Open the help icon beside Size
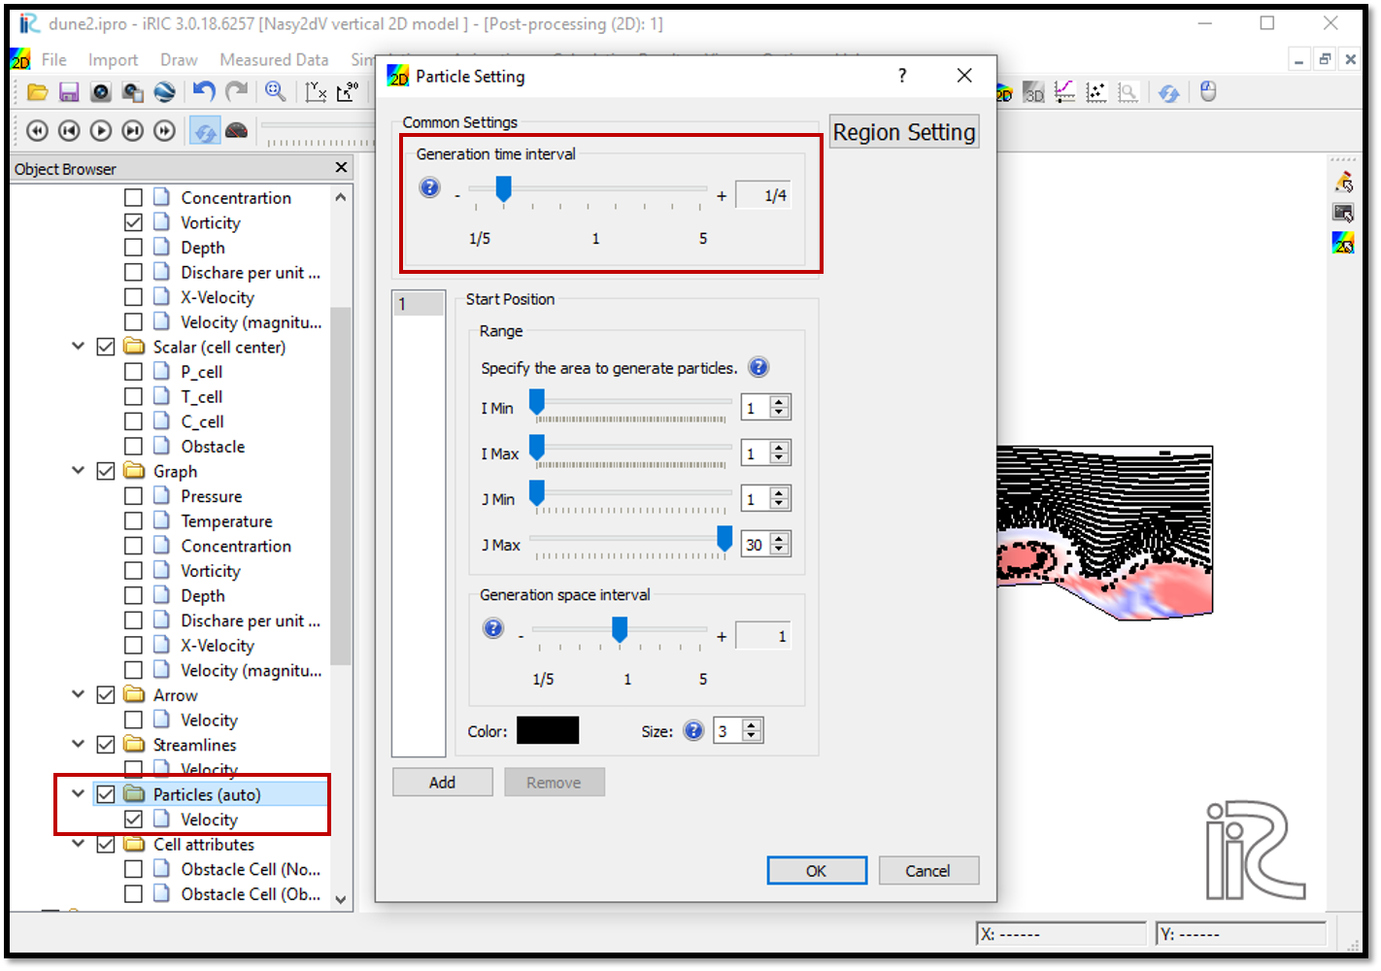 (693, 730)
